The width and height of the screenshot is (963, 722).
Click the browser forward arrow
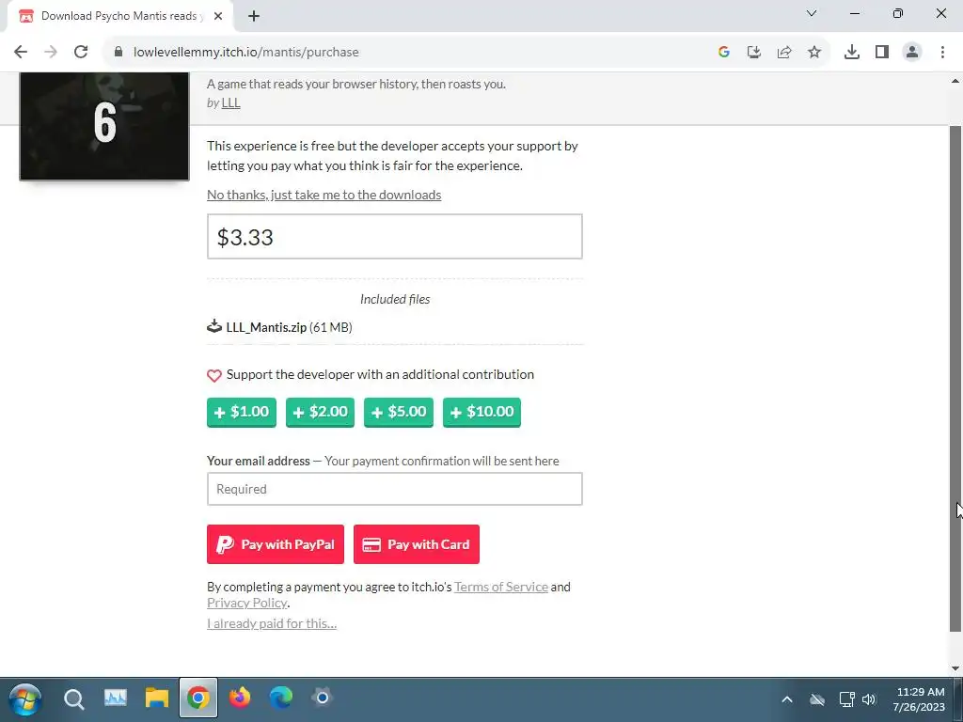pyautogui.click(x=51, y=52)
